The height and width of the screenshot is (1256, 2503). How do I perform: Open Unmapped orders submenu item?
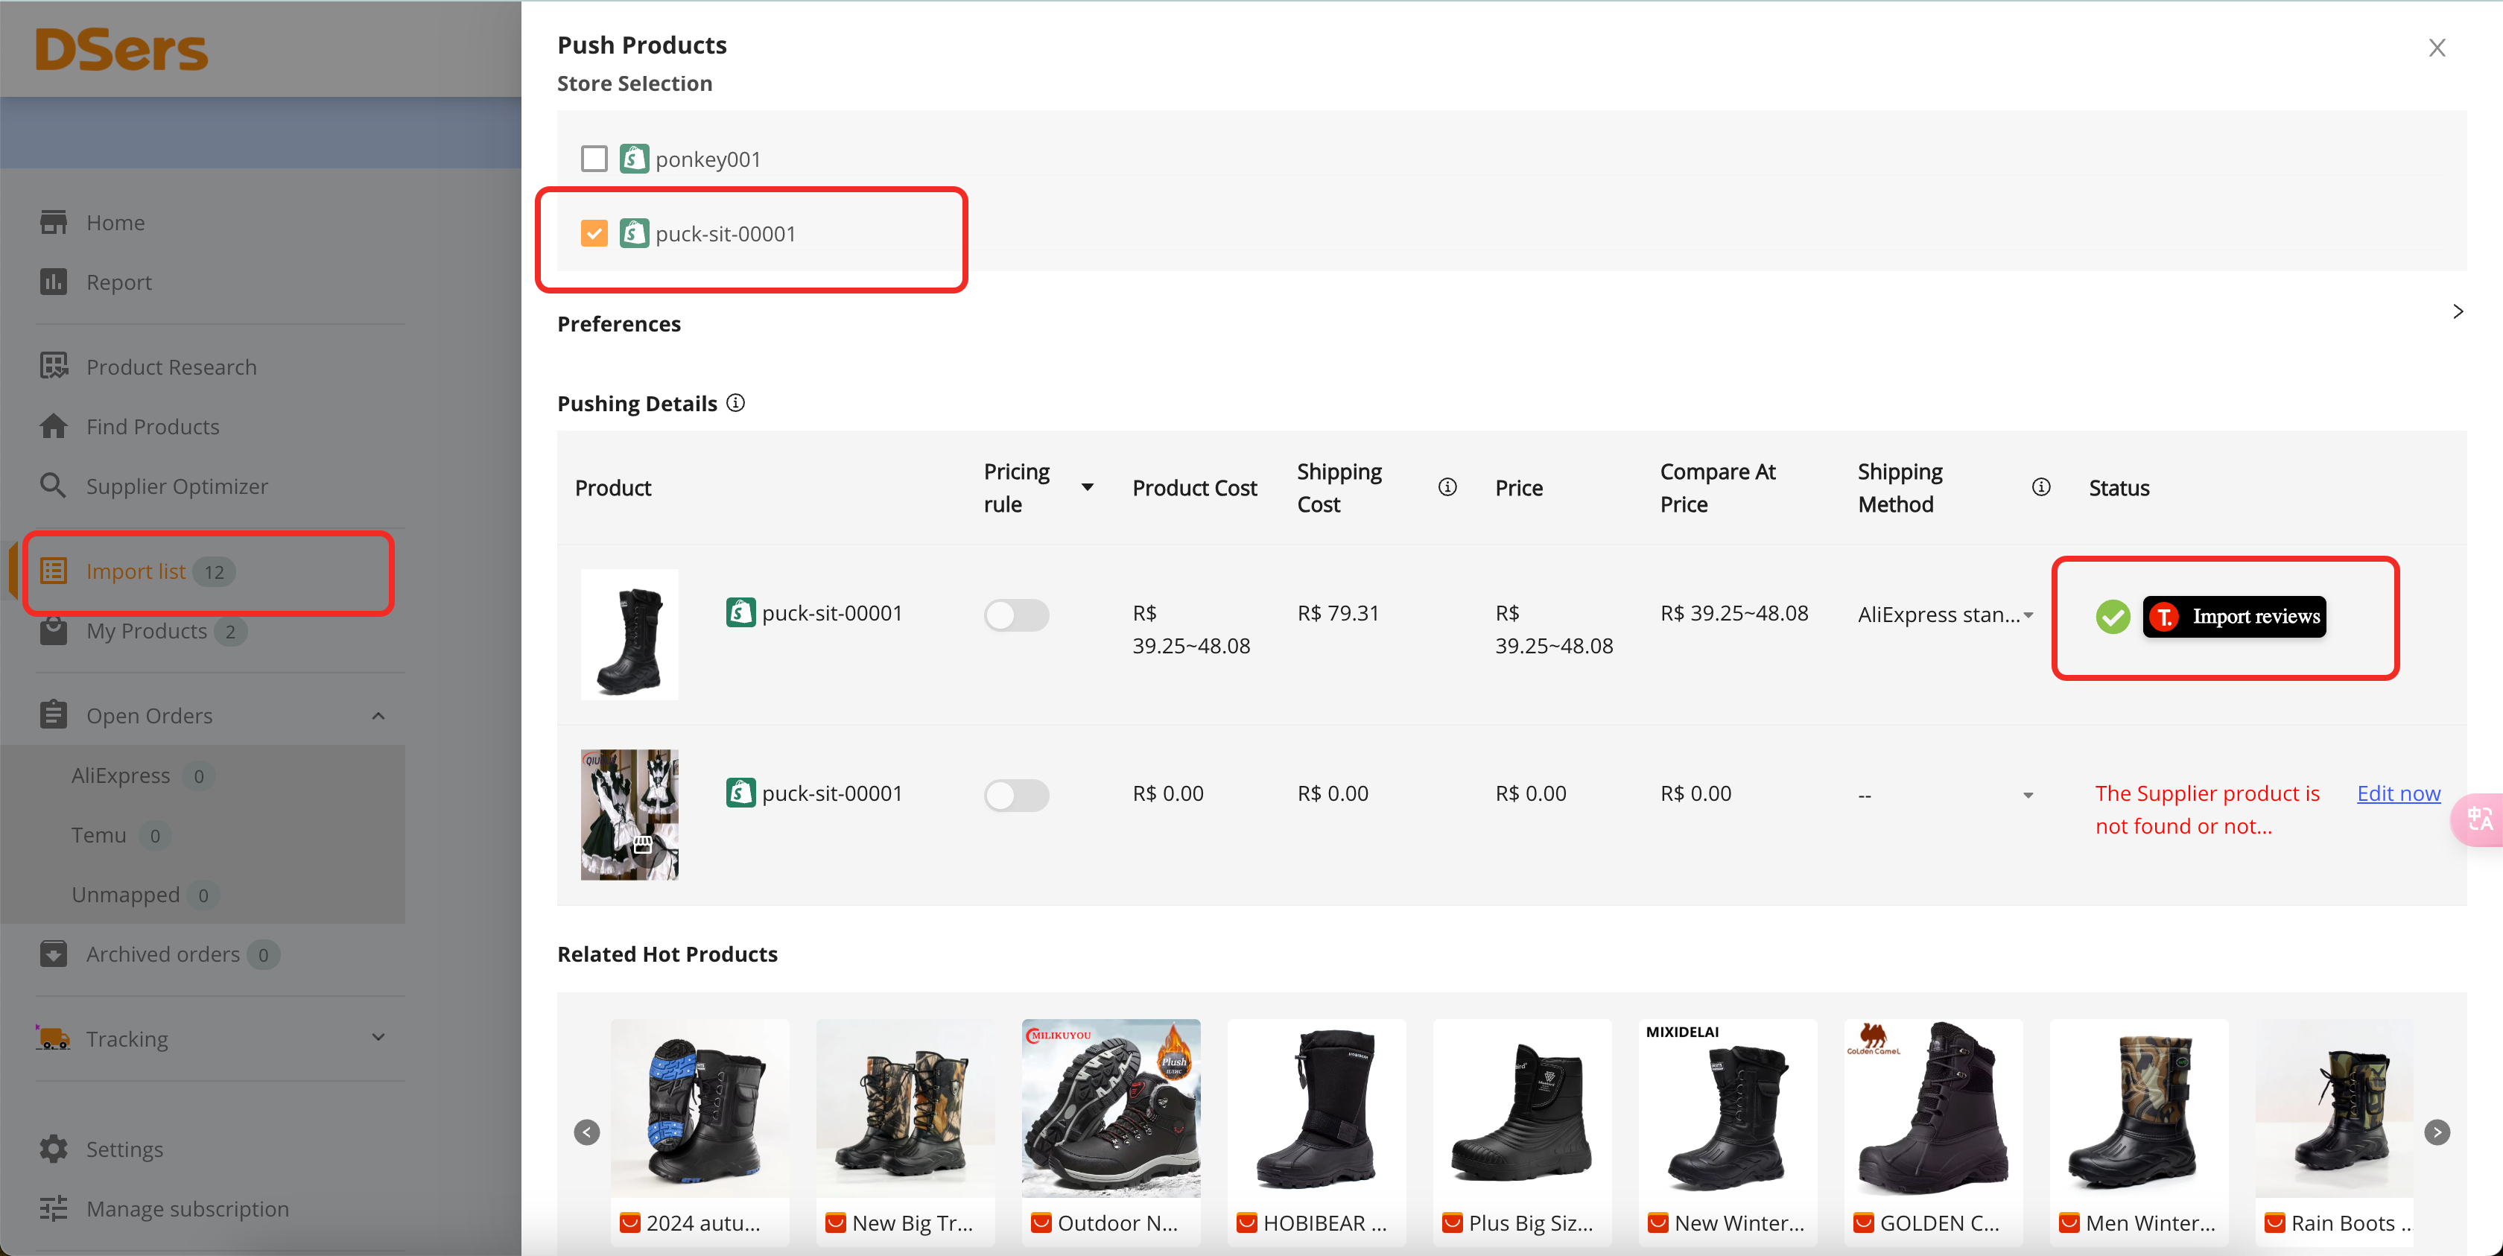[125, 894]
